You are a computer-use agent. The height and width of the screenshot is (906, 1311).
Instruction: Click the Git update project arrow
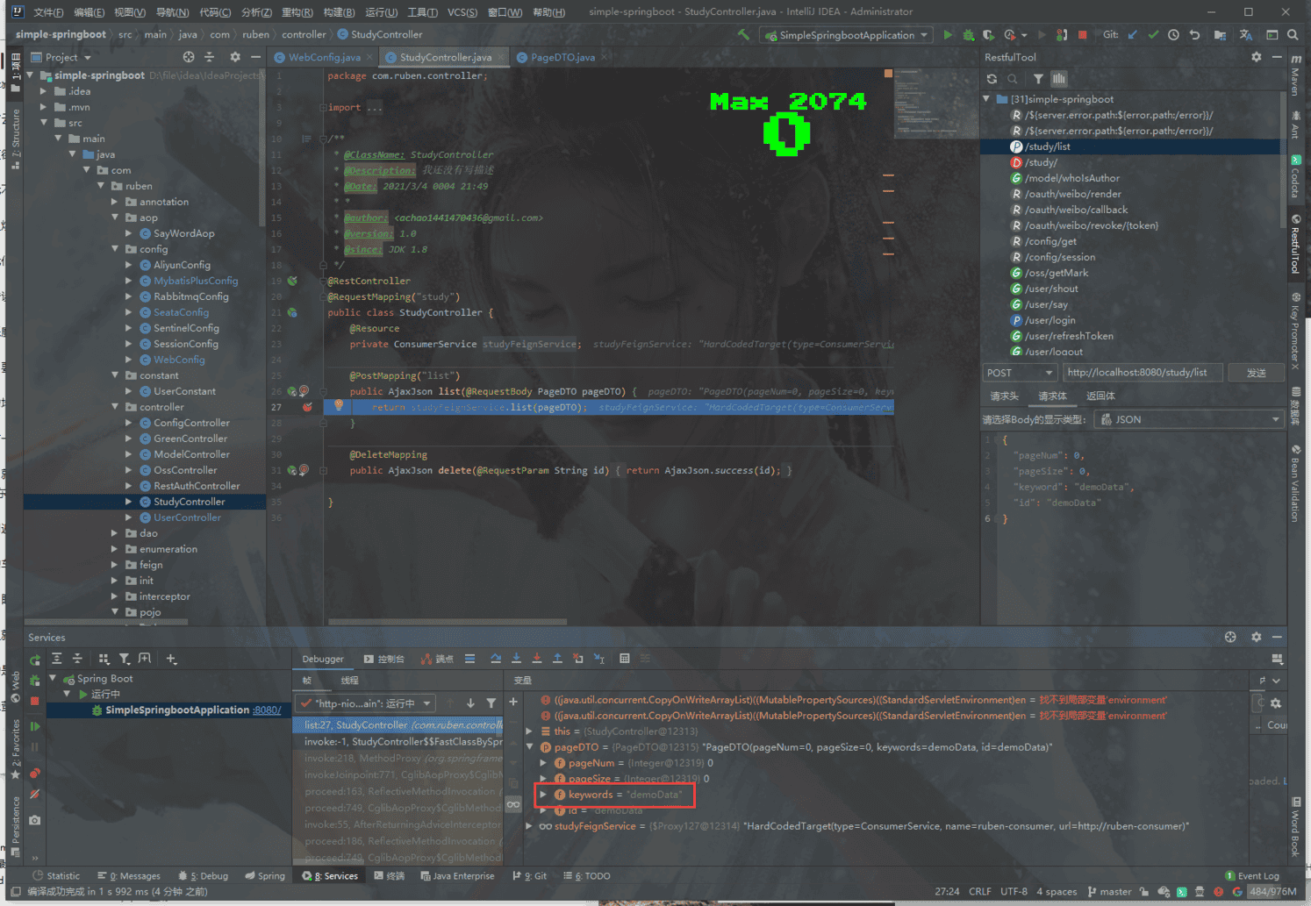[x=1133, y=35]
